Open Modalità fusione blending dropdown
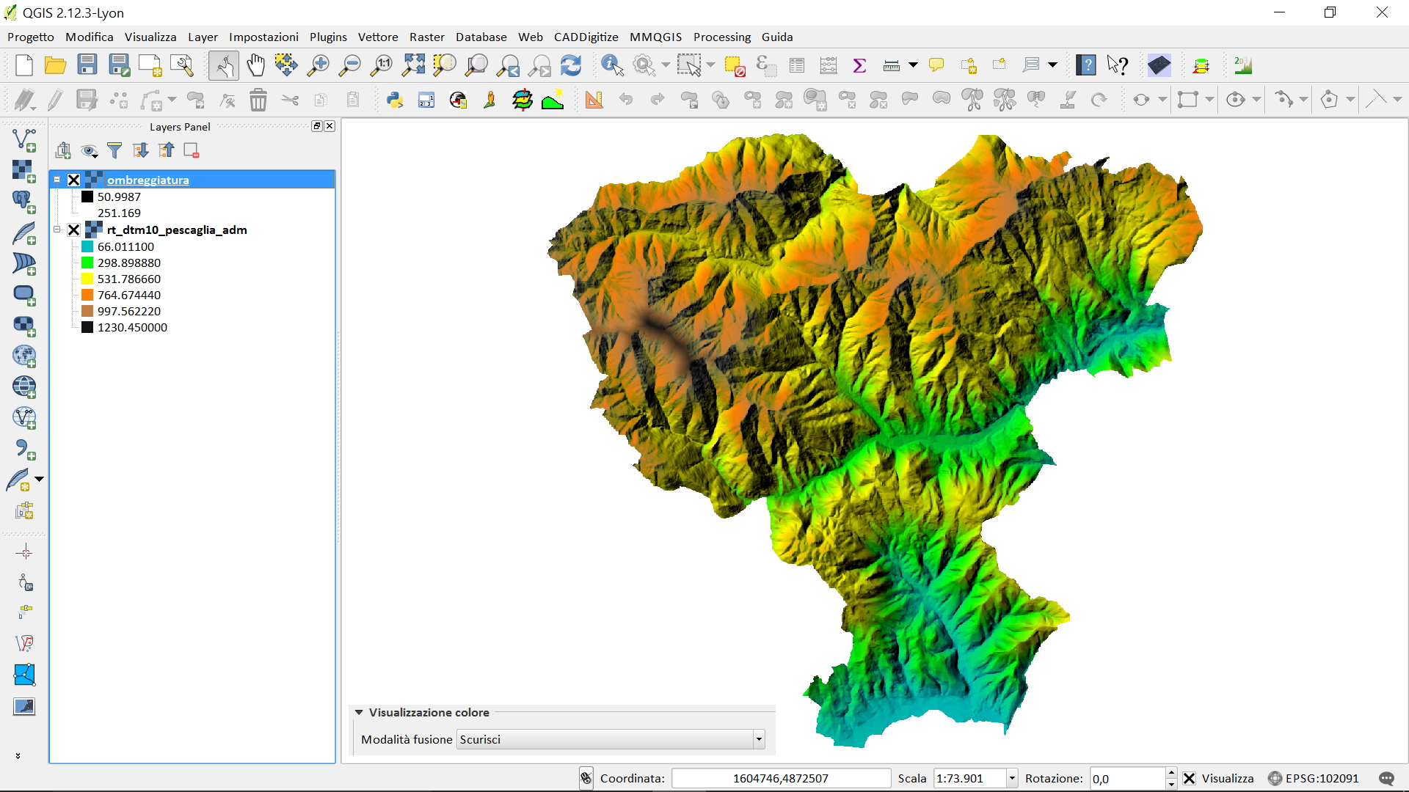Viewport: 1409px width, 792px height. click(x=759, y=739)
